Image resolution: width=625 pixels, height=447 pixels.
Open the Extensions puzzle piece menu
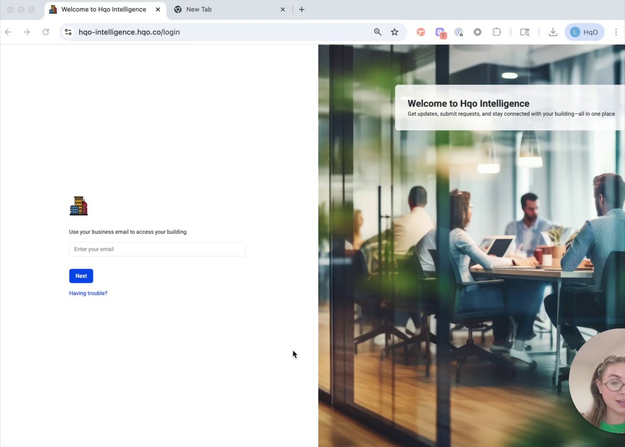click(497, 32)
